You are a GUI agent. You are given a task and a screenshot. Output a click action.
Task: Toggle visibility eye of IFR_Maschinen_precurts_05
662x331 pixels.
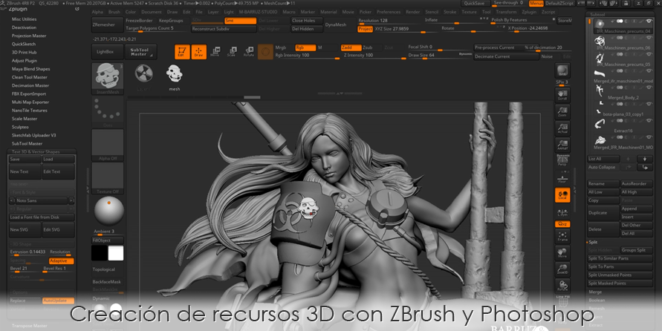tap(649, 54)
